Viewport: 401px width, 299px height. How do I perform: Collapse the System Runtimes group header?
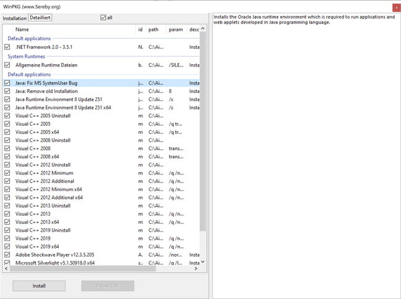26,57
